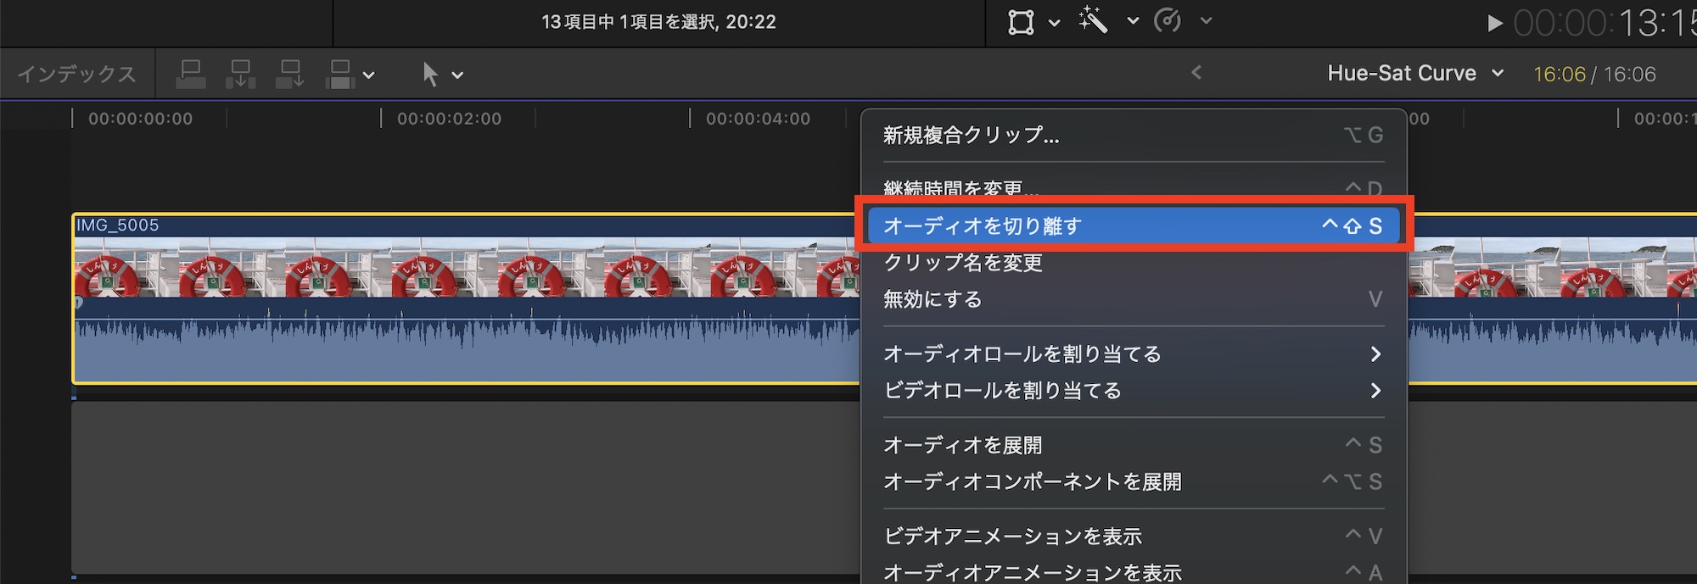
Task: Open the tools pop-up menu chevron
Action: pos(457,75)
